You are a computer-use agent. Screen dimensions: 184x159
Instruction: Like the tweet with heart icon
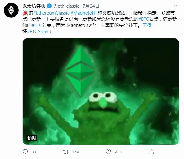tap(108, 152)
